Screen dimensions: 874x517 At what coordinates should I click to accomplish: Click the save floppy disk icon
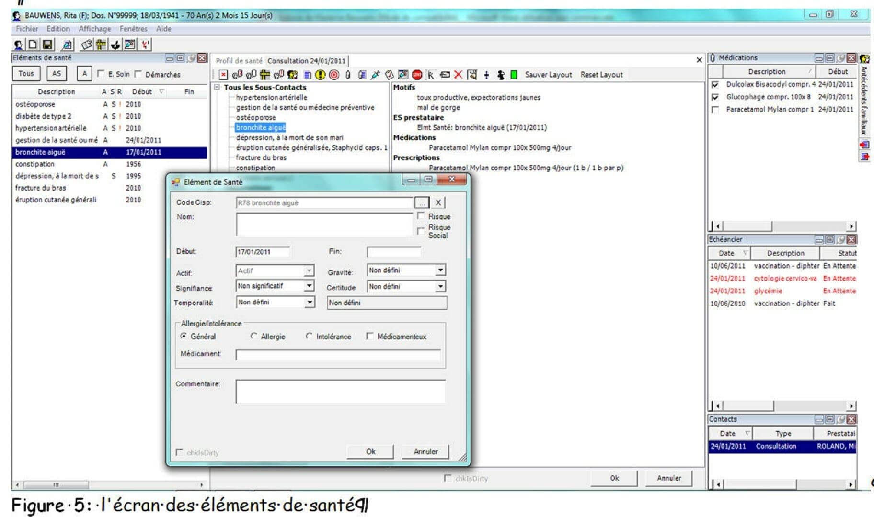pos(47,45)
